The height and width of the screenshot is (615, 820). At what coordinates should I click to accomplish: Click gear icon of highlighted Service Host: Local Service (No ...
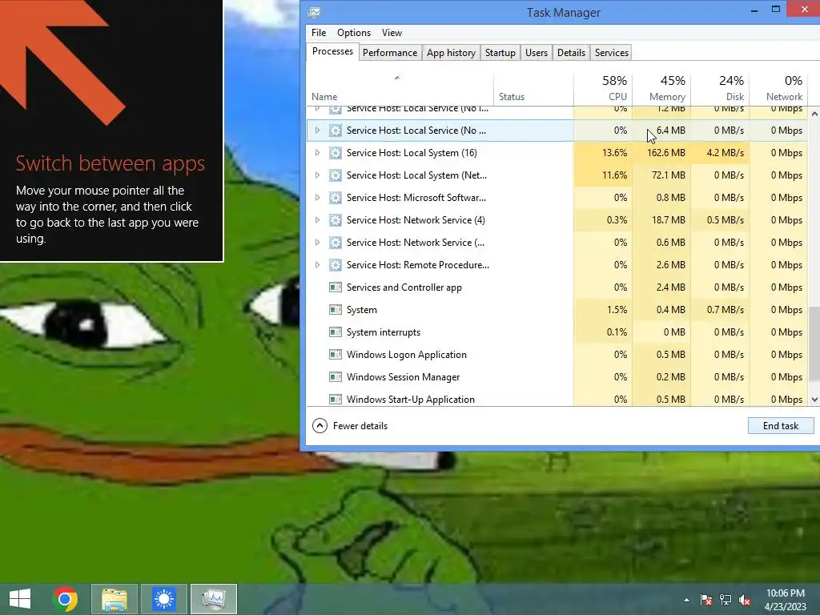(336, 131)
